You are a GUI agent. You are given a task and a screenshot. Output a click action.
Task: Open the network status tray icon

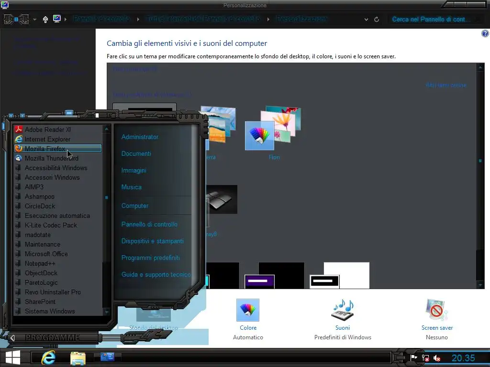click(x=425, y=358)
